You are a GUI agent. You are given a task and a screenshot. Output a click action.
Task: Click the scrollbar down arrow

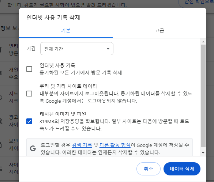pos(203,153)
